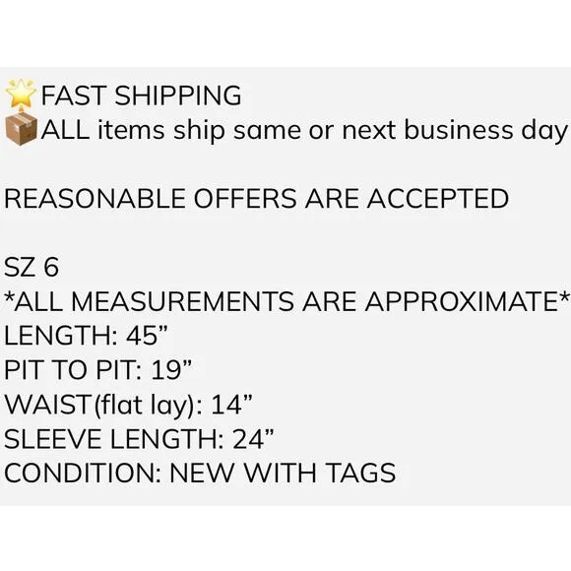Click the LENGTH: 45" measurement
The image size is (571, 571).
[x=86, y=336]
